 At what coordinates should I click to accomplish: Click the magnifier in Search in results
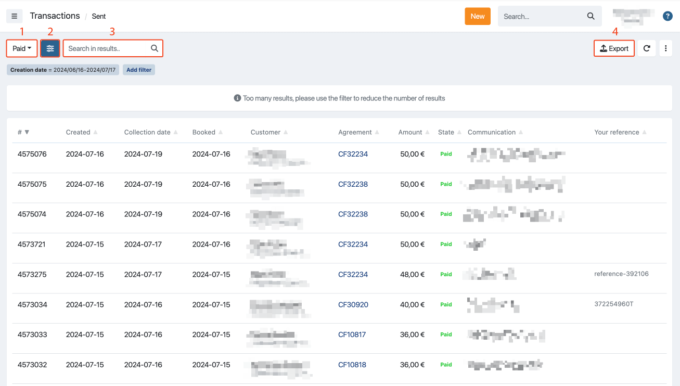pos(155,48)
